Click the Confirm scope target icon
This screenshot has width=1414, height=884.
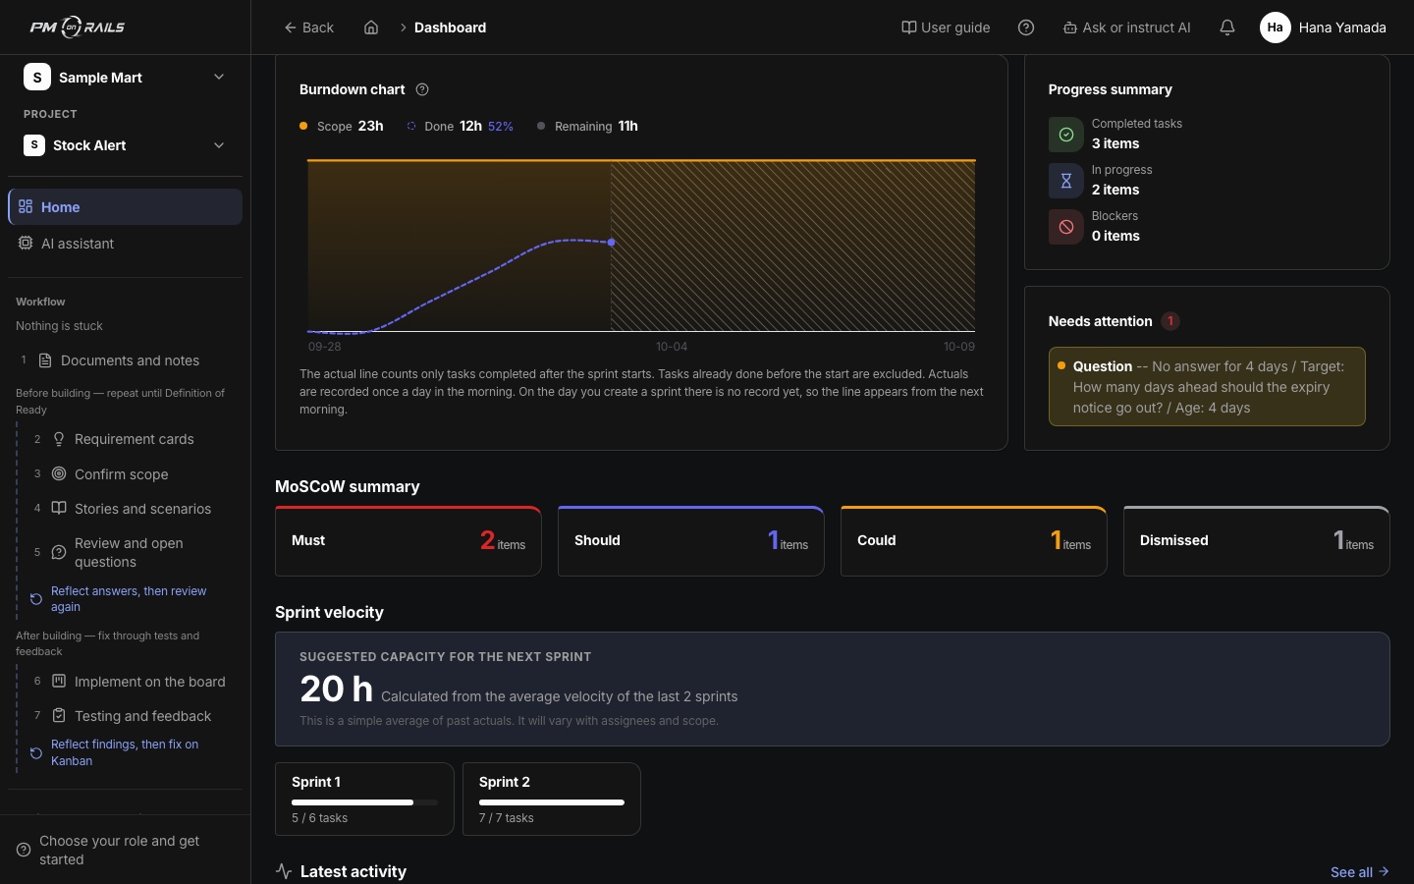coord(59,473)
